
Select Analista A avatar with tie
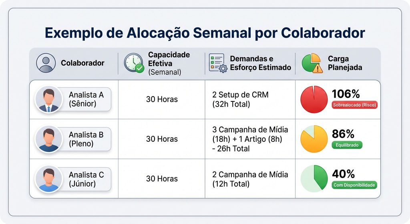(x=48, y=100)
